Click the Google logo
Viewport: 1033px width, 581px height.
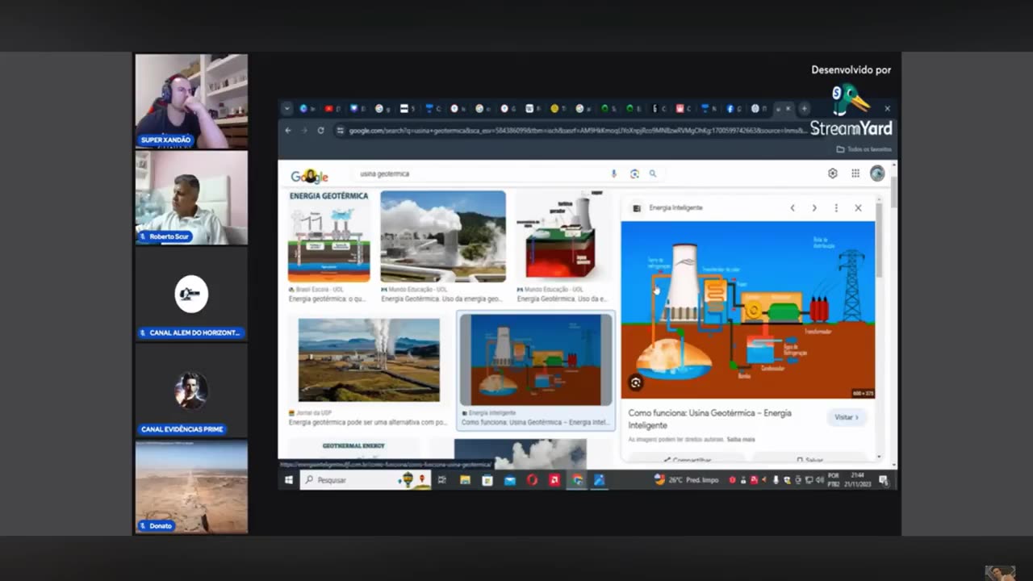309,176
